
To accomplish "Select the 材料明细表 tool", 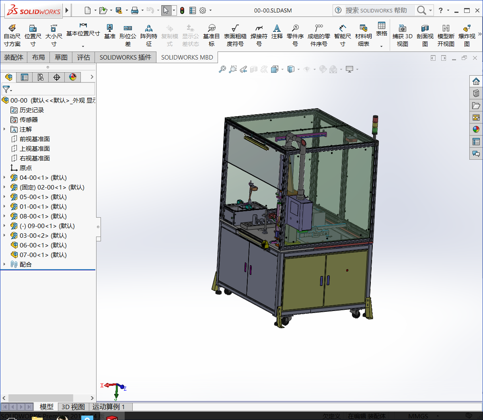I will 364,36.
